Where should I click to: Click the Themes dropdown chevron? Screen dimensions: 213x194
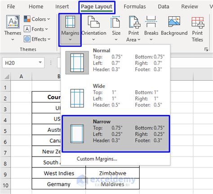point(13,40)
